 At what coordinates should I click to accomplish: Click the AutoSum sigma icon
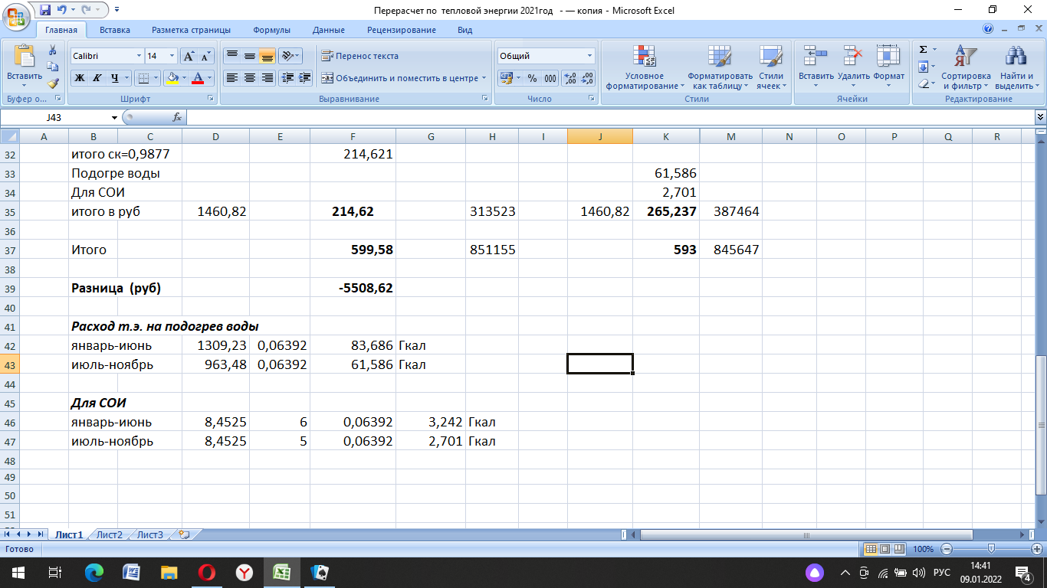click(923, 50)
